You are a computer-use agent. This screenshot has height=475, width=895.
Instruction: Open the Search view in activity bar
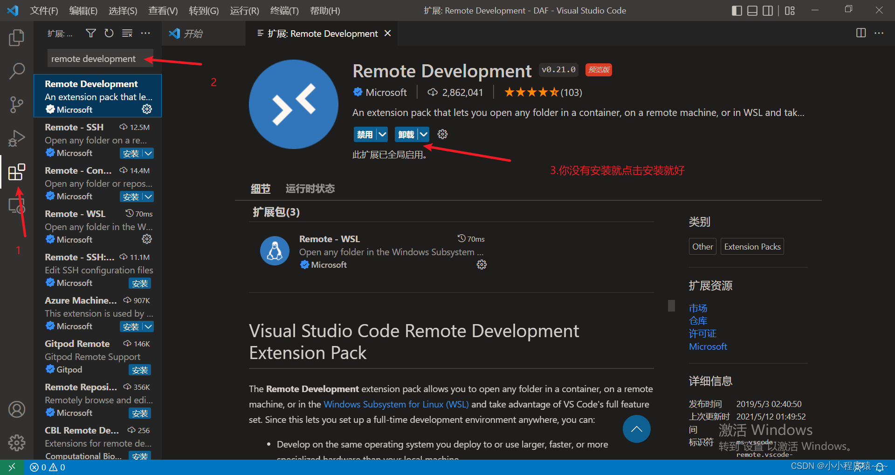17,71
